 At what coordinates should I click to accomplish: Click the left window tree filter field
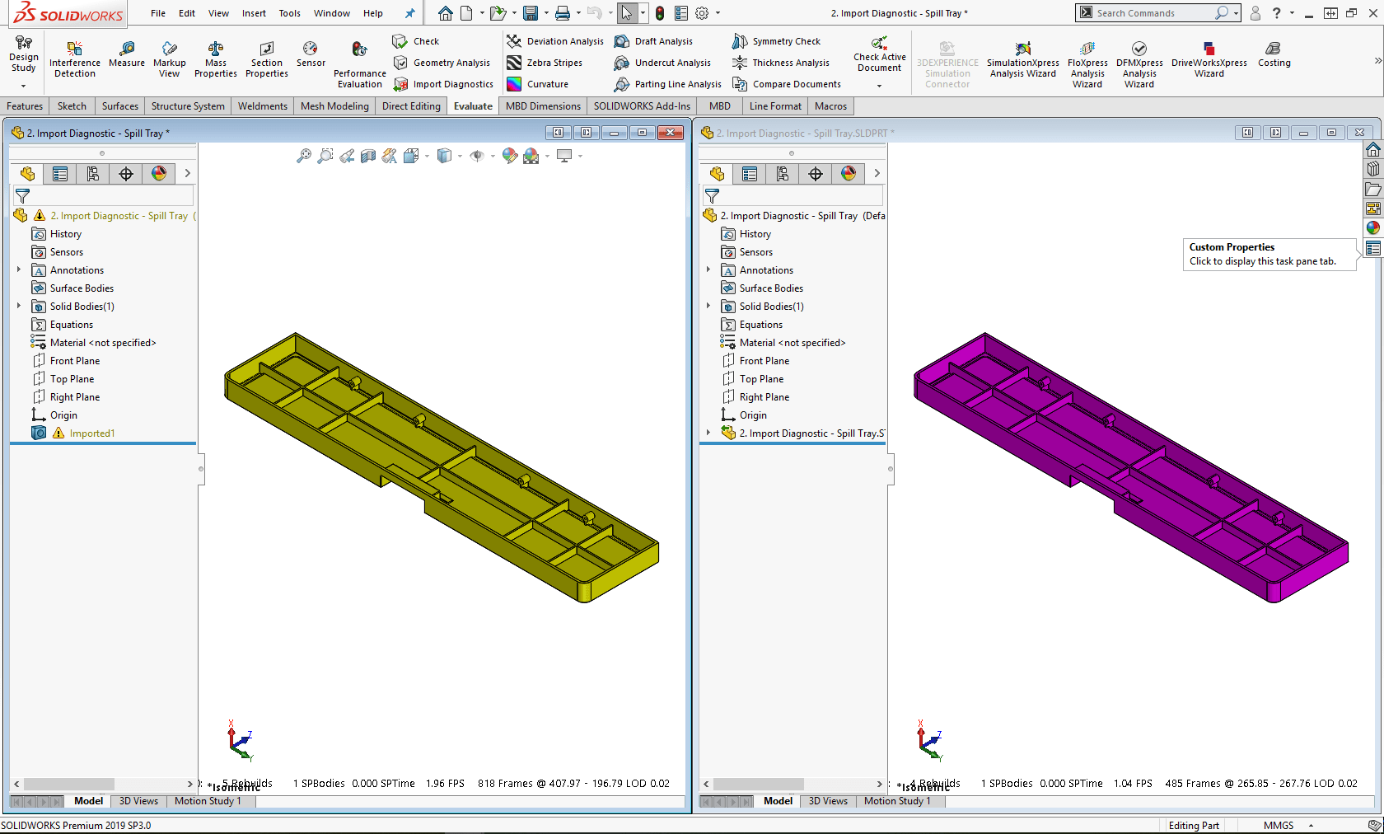(103, 196)
